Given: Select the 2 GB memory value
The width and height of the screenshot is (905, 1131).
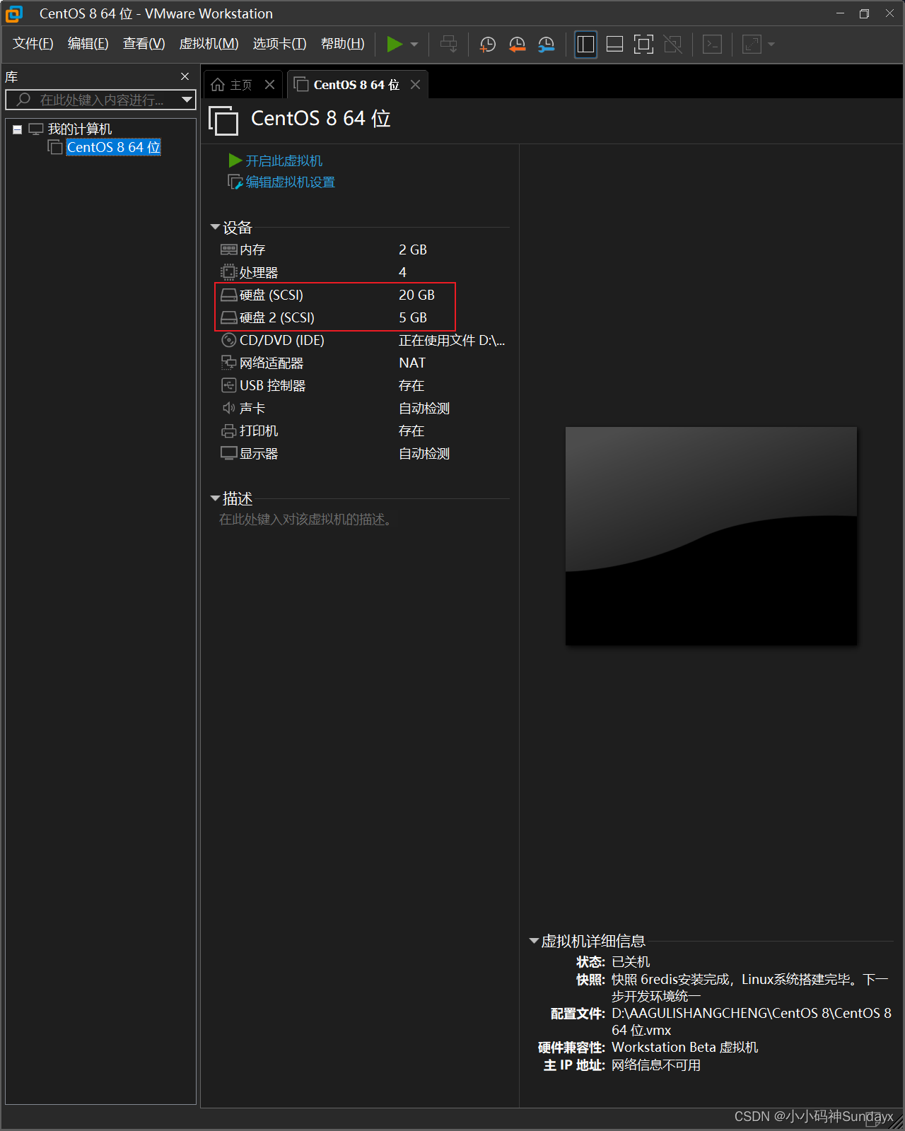Looking at the screenshot, I should pyautogui.click(x=413, y=250).
